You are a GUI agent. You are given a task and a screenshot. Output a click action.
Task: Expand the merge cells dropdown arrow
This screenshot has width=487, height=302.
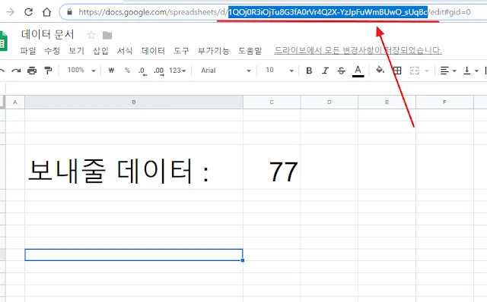tap(427, 71)
